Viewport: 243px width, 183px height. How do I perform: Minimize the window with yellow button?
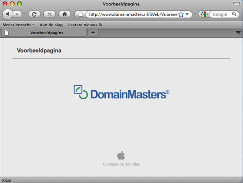(x=12, y=4)
